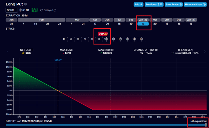The height and width of the screenshot is (128, 209).
Task: Choose the 19 expiration date under Sep
Action: [x=131, y=24]
